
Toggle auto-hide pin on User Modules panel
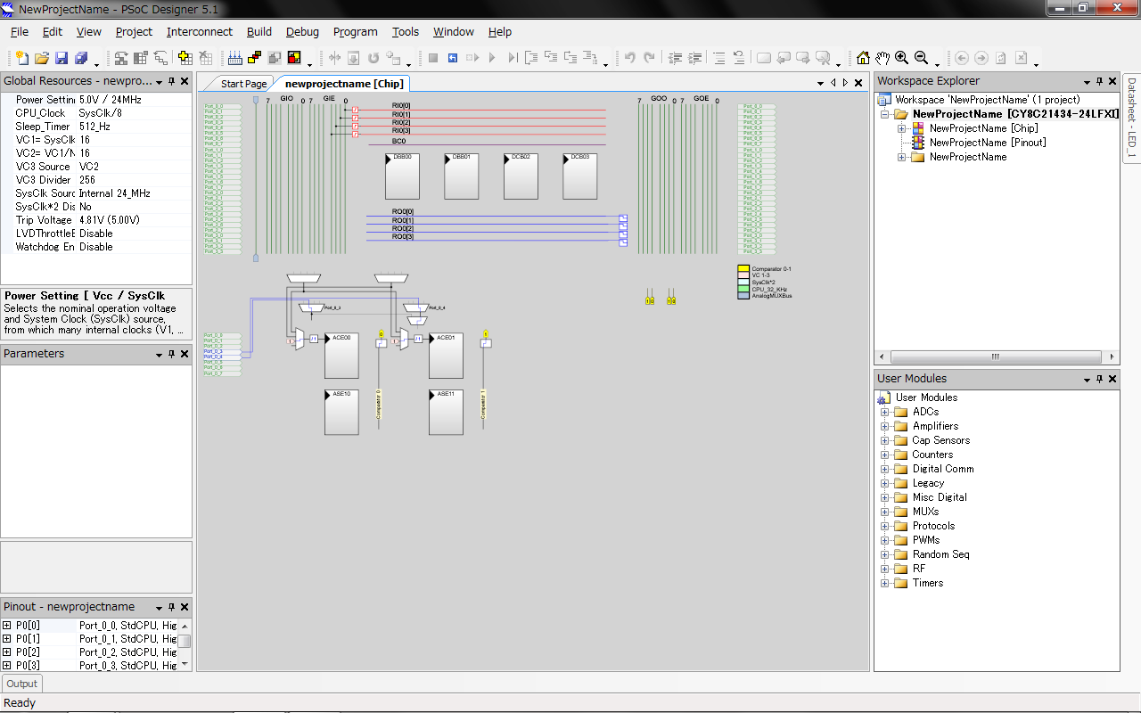point(1100,379)
